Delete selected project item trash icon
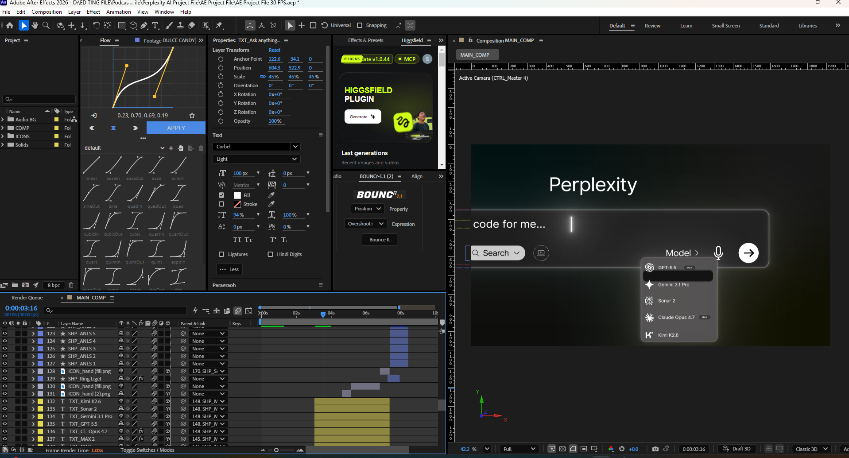This screenshot has width=849, height=458. (x=71, y=285)
